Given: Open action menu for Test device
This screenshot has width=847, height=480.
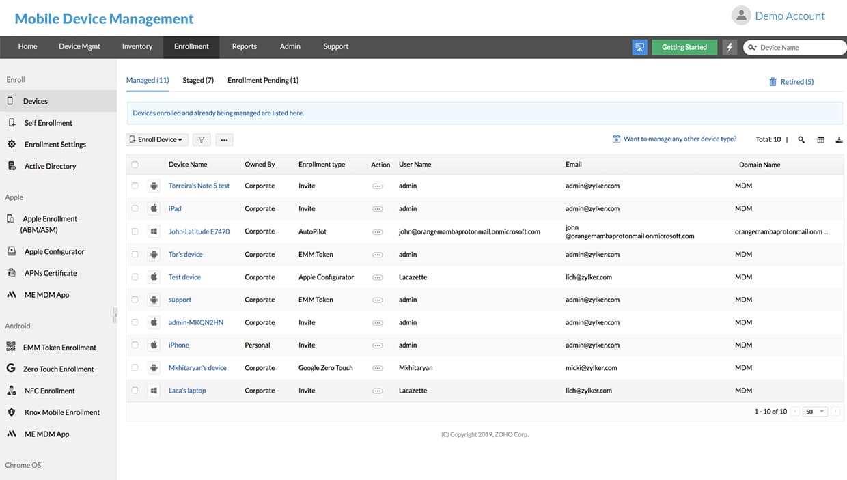Looking at the screenshot, I should point(377,277).
